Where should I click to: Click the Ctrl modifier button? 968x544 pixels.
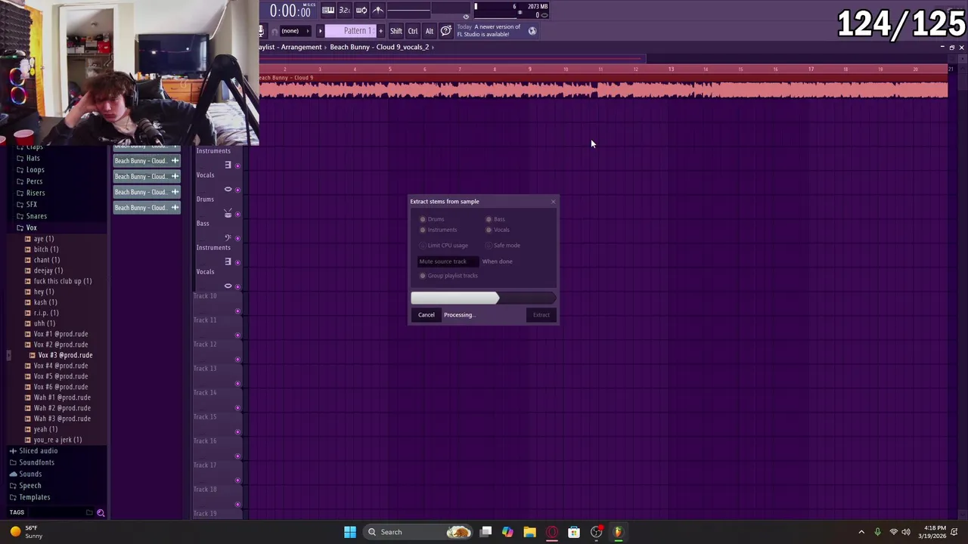tap(413, 31)
